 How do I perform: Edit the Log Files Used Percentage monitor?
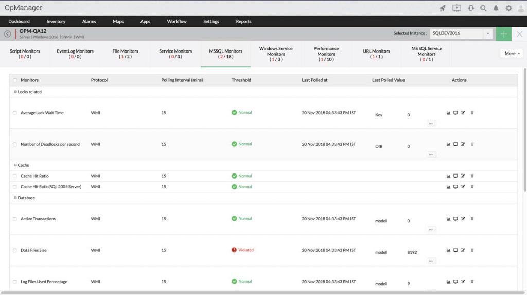coord(463,282)
